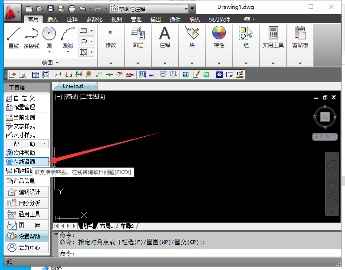Toggle the [俯视] view control label
Image resolution: width=345 pixels, height=270 pixels.
[71, 96]
